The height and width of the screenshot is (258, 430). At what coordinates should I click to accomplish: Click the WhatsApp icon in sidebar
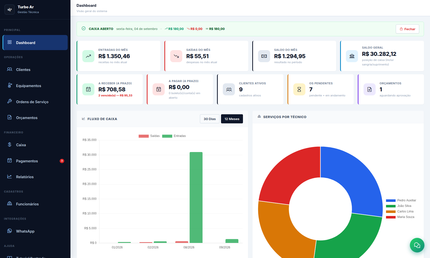pyautogui.click(x=10, y=231)
